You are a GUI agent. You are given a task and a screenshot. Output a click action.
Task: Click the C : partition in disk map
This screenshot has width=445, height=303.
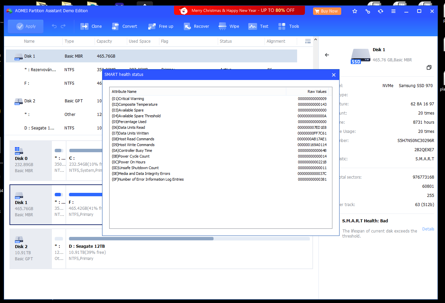[84, 160]
